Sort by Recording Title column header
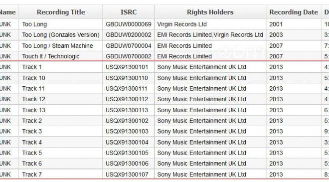The image size is (329, 182). point(61,12)
